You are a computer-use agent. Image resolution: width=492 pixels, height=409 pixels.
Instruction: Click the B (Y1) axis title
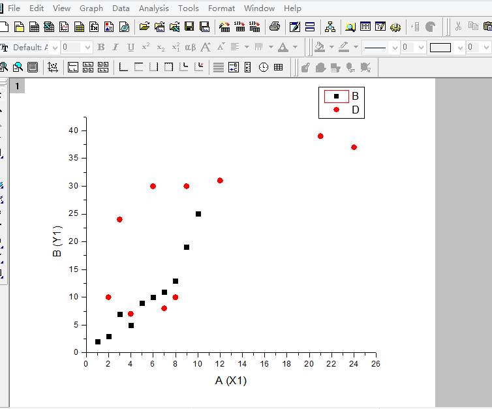(57, 241)
